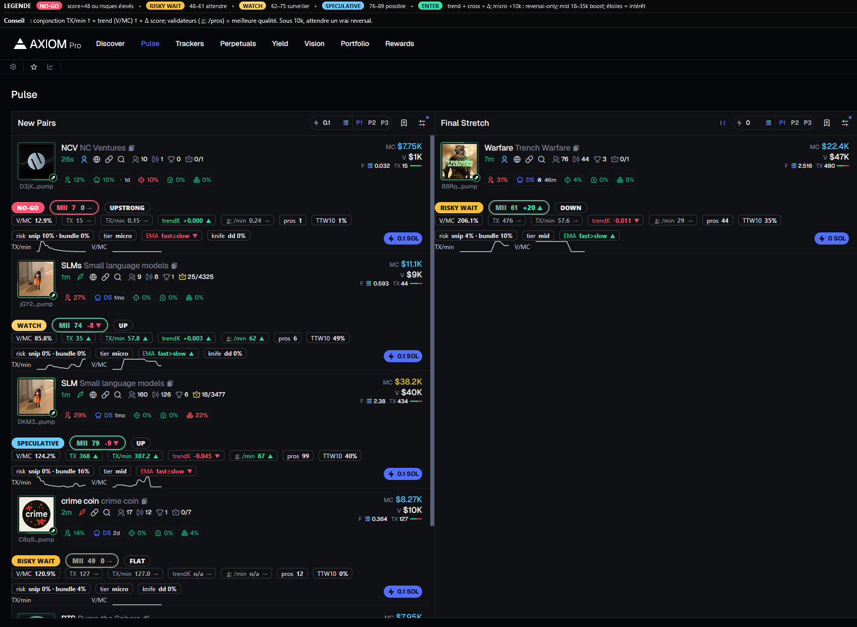Expand the EMA fast>slow dropdown on Warfare
Viewport: 857px width, 627px height.
(x=589, y=235)
